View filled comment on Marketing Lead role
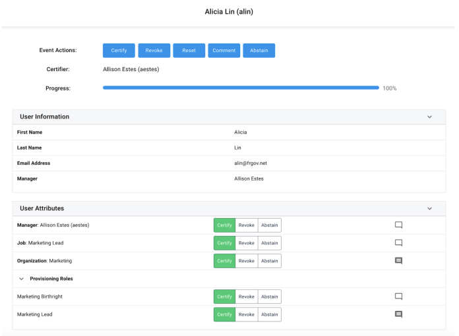 398,314
